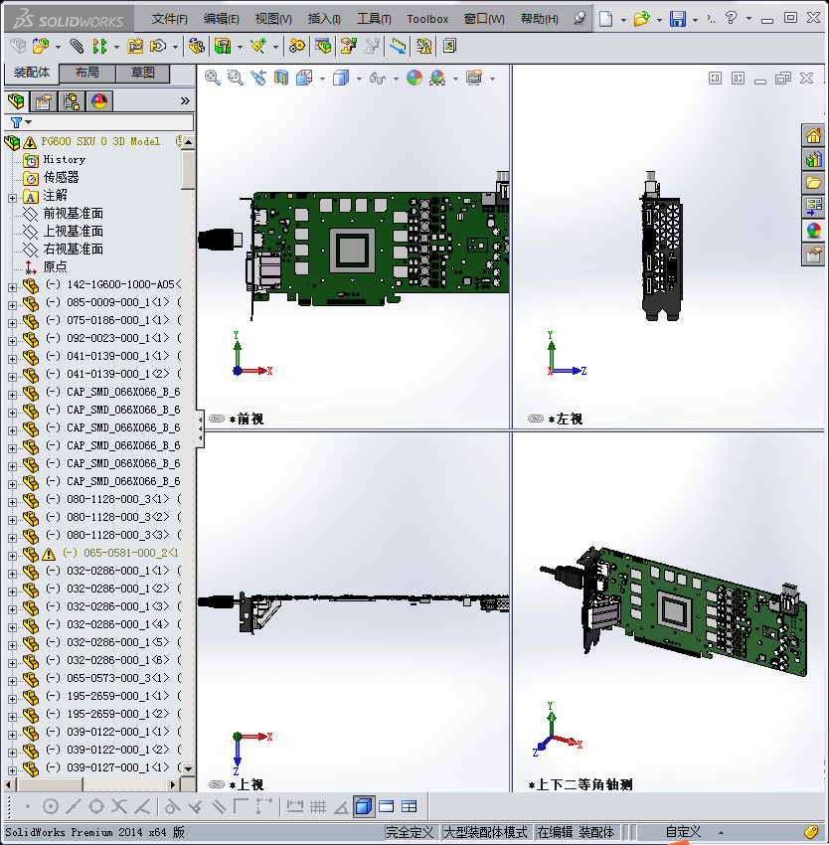This screenshot has height=845, width=829.
Task: Toggle the single view window button at bottom
Action: 386,806
